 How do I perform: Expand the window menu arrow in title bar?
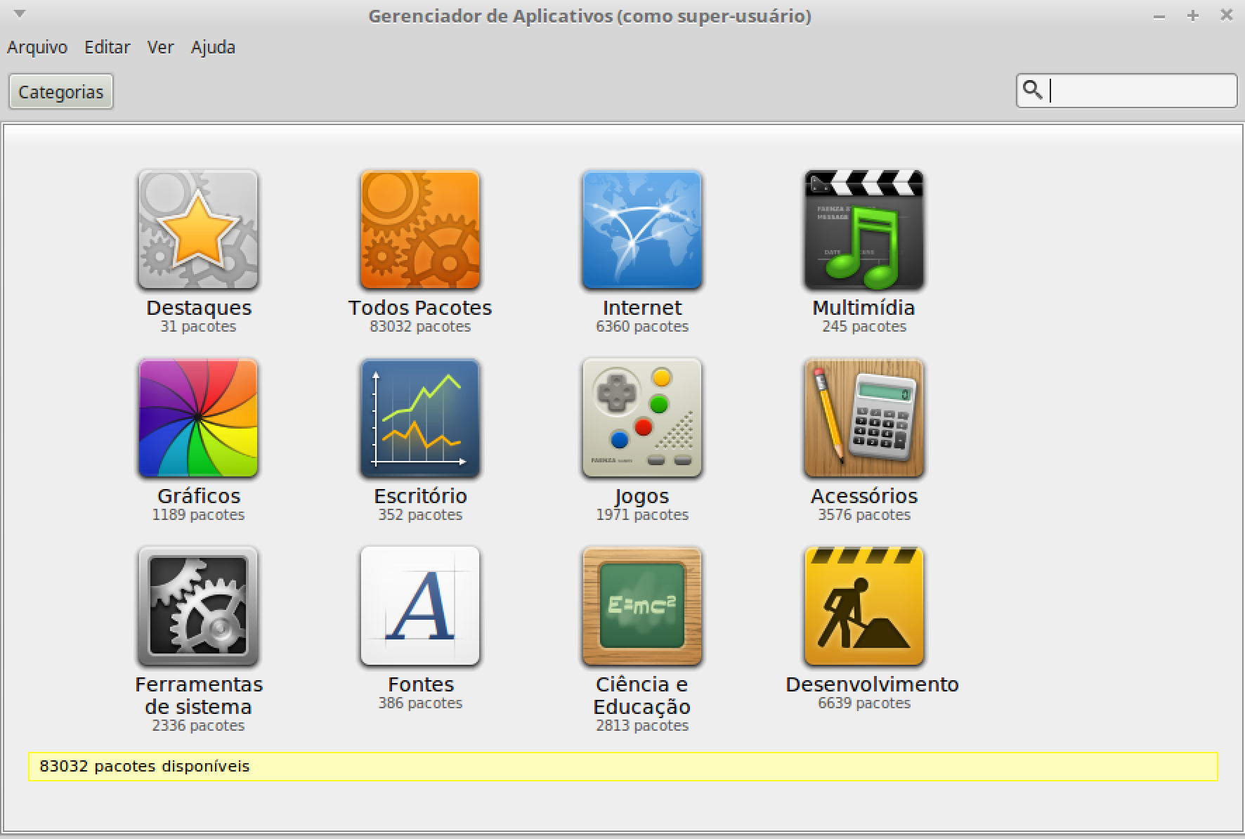tap(20, 14)
